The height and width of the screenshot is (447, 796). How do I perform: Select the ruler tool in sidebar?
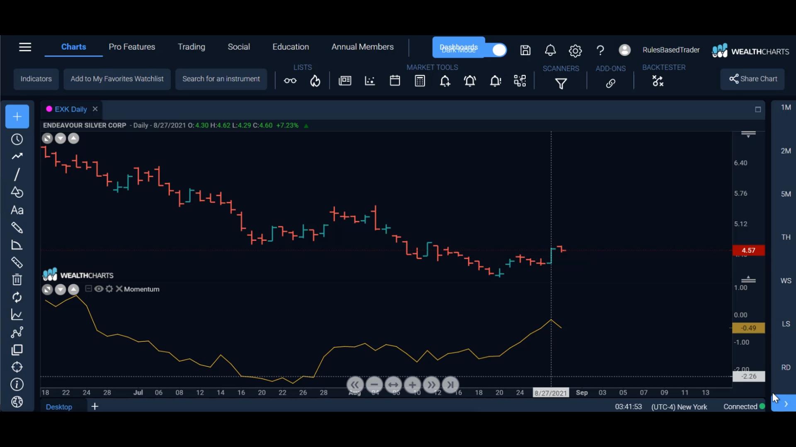[x=17, y=262]
